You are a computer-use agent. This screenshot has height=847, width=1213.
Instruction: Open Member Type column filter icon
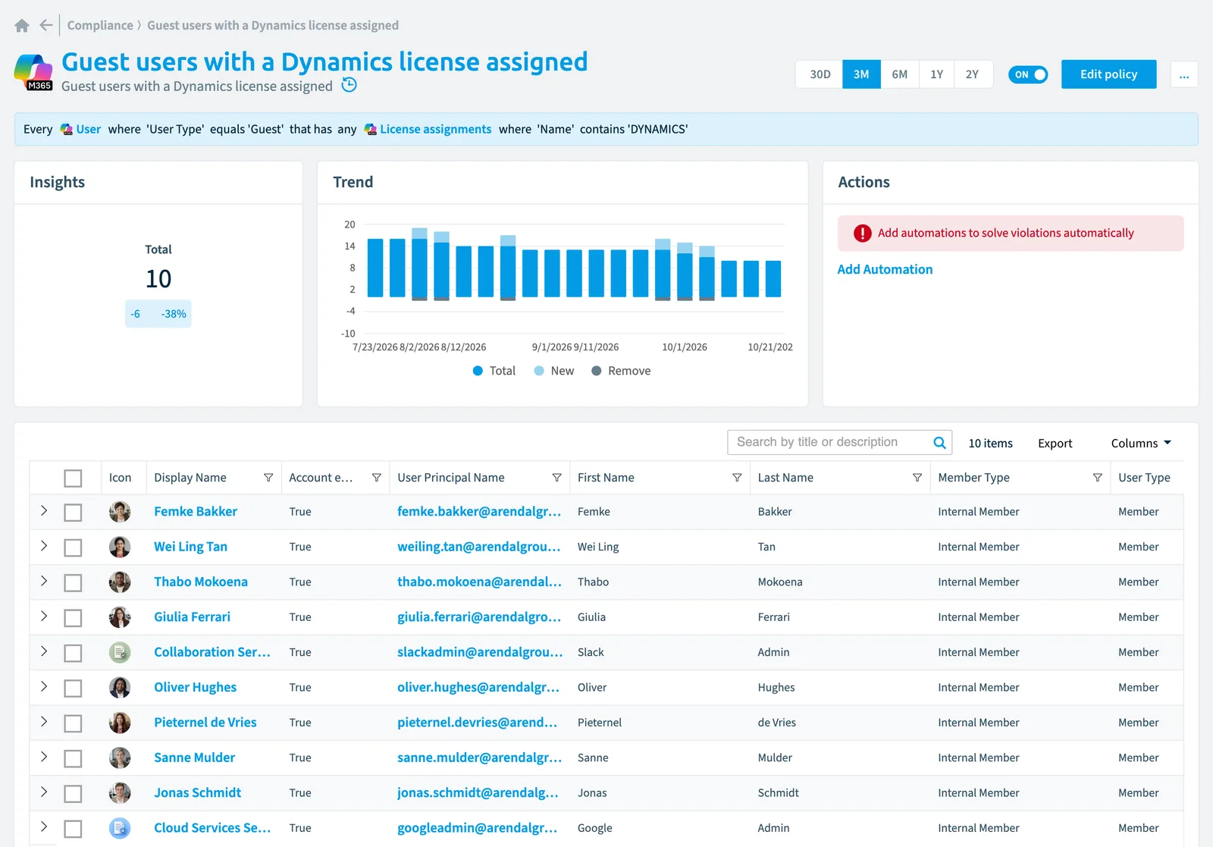pos(1097,478)
